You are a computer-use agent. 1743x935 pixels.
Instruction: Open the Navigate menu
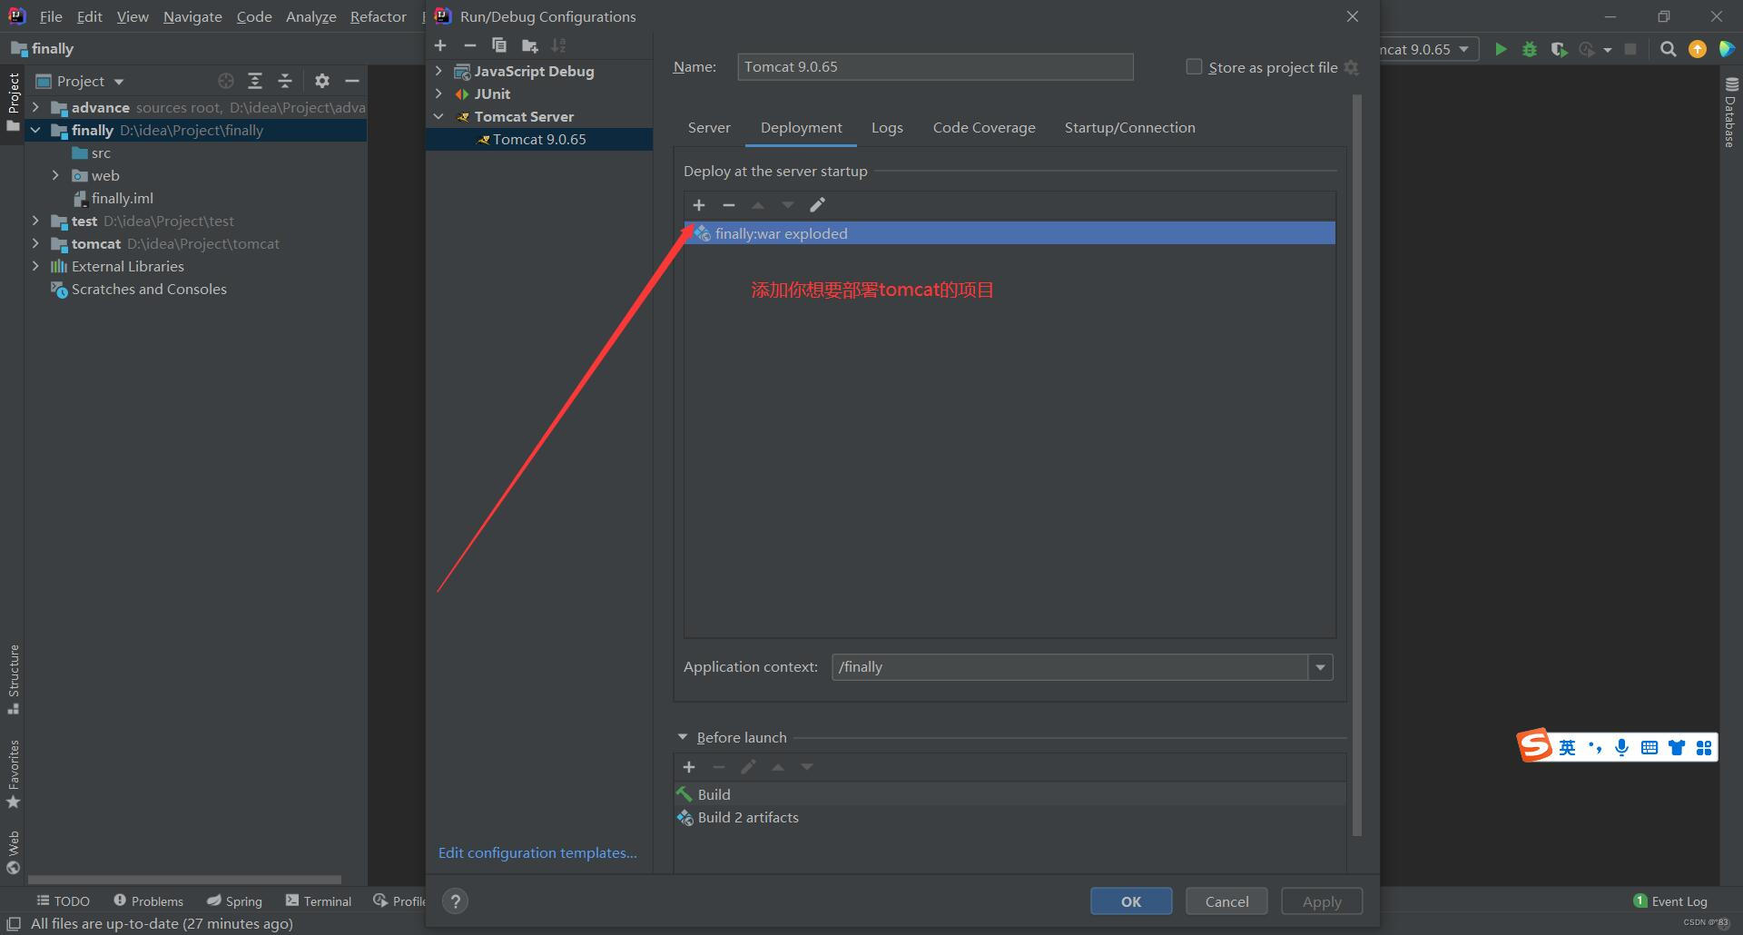(x=192, y=16)
